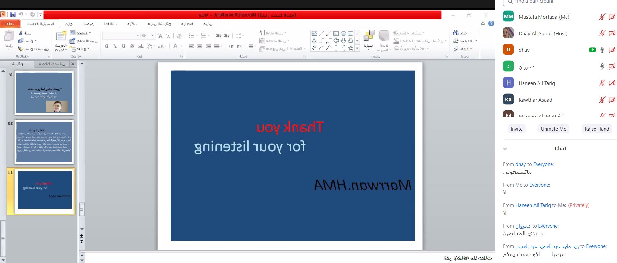Click the green share-screen icon next to dhay
617x263 pixels.
593,50
